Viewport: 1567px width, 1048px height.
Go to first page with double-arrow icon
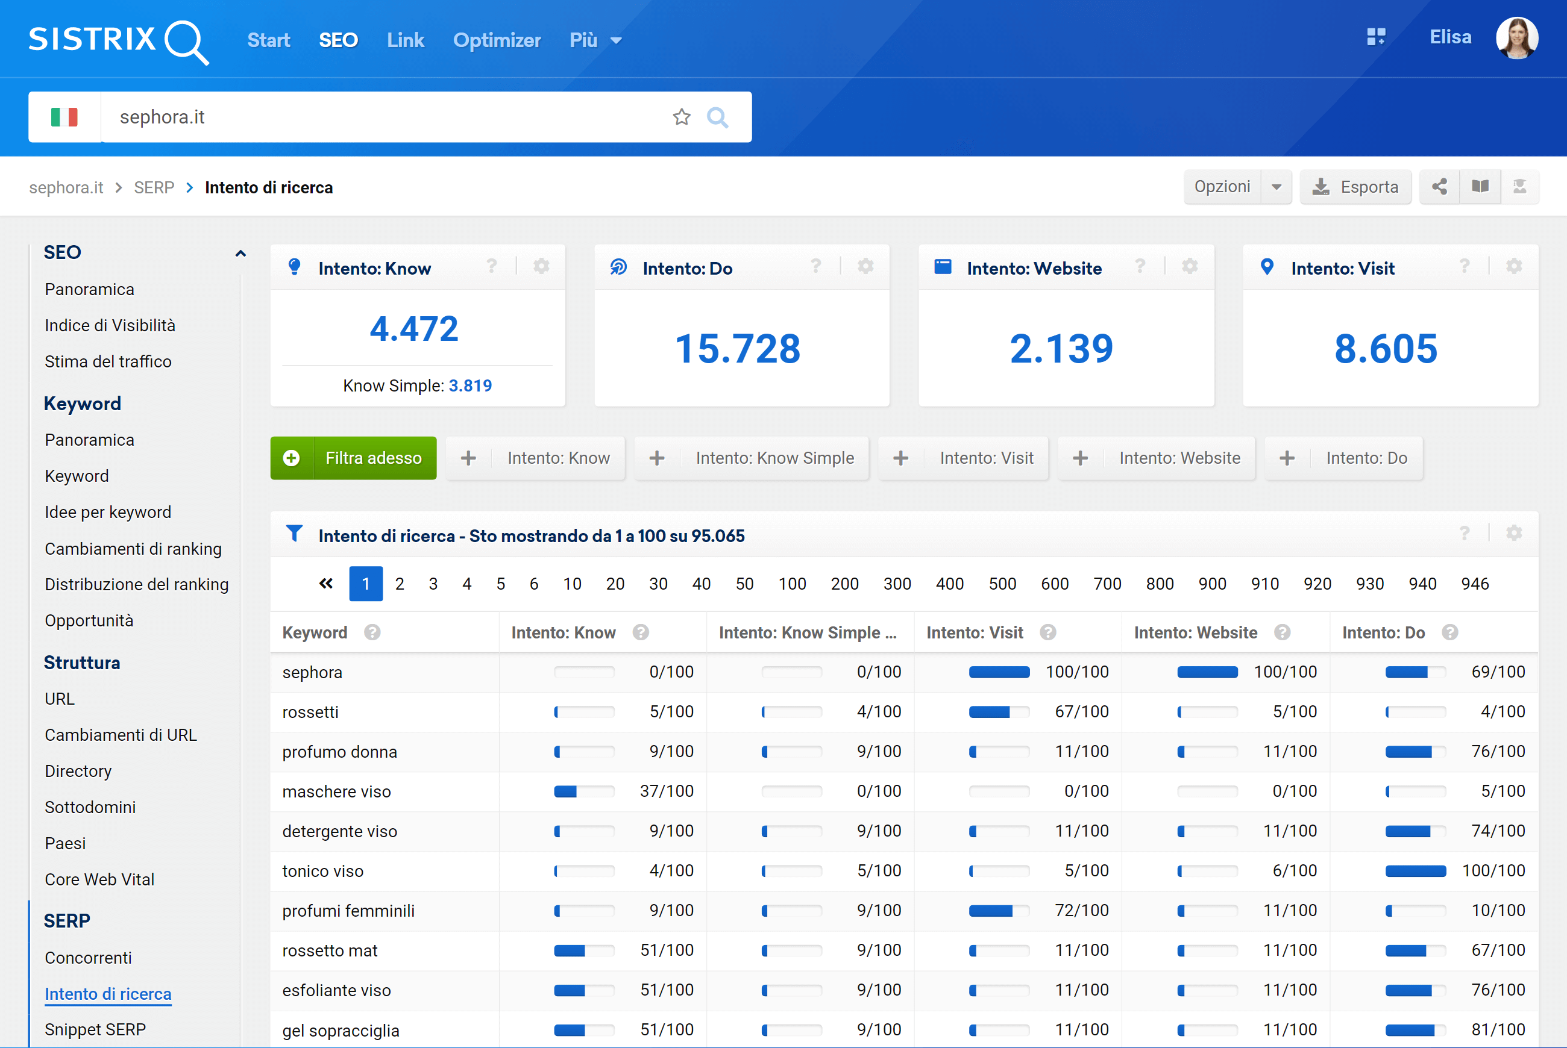click(x=325, y=584)
